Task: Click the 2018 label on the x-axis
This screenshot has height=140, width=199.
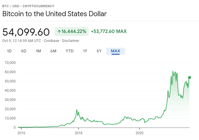Action: [78, 133]
